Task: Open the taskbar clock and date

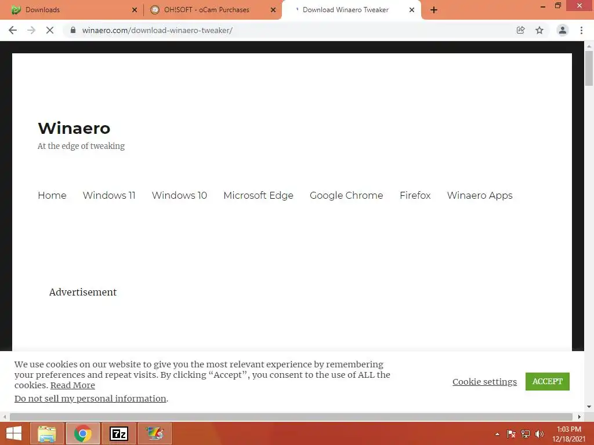Action: point(569,434)
